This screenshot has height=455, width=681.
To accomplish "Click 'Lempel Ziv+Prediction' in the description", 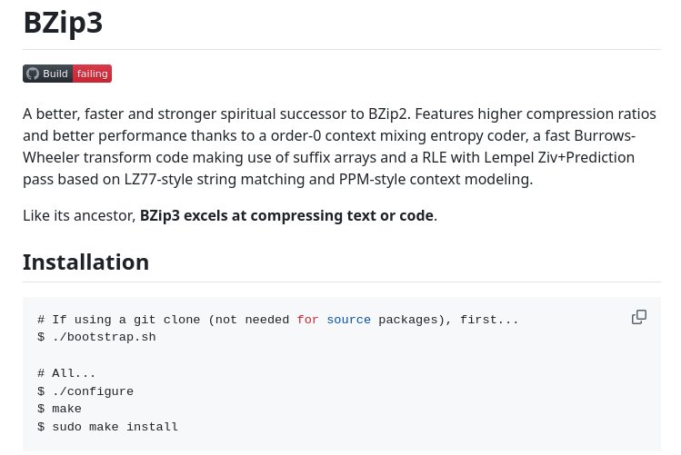I will tap(559, 157).
